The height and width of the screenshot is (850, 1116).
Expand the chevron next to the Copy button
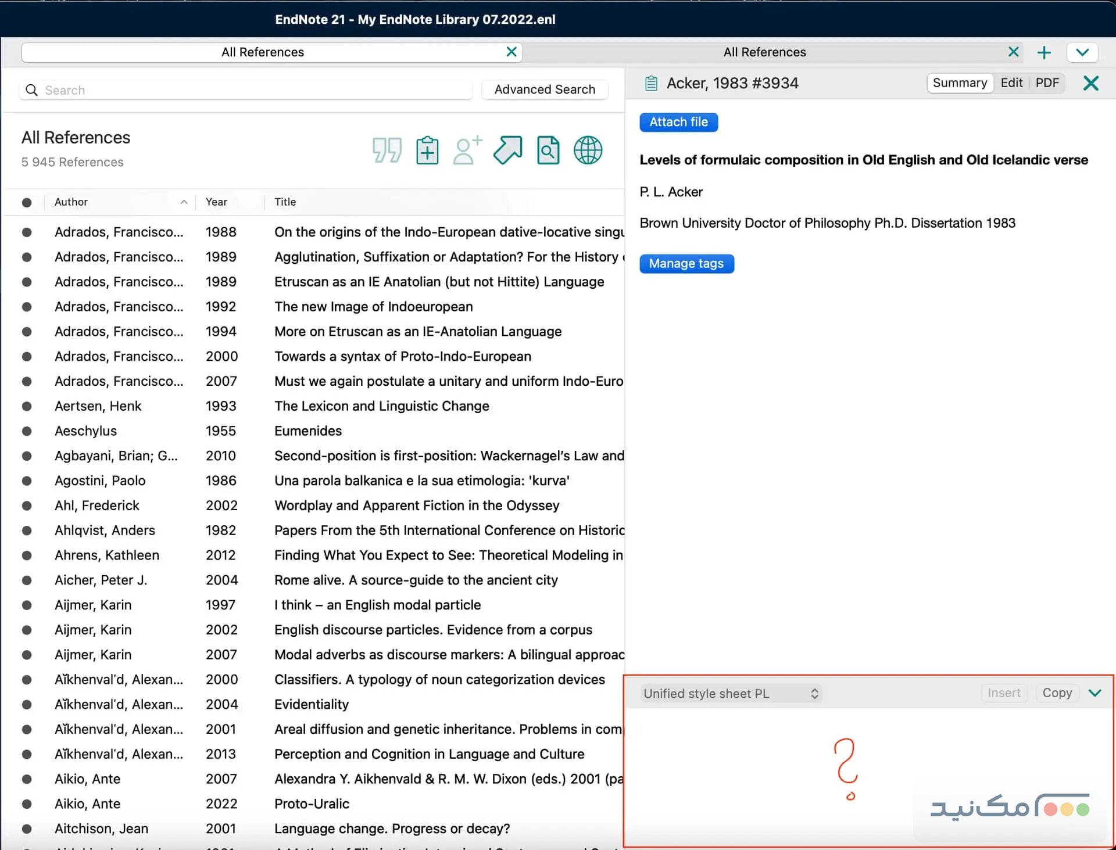(x=1095, y=693)
